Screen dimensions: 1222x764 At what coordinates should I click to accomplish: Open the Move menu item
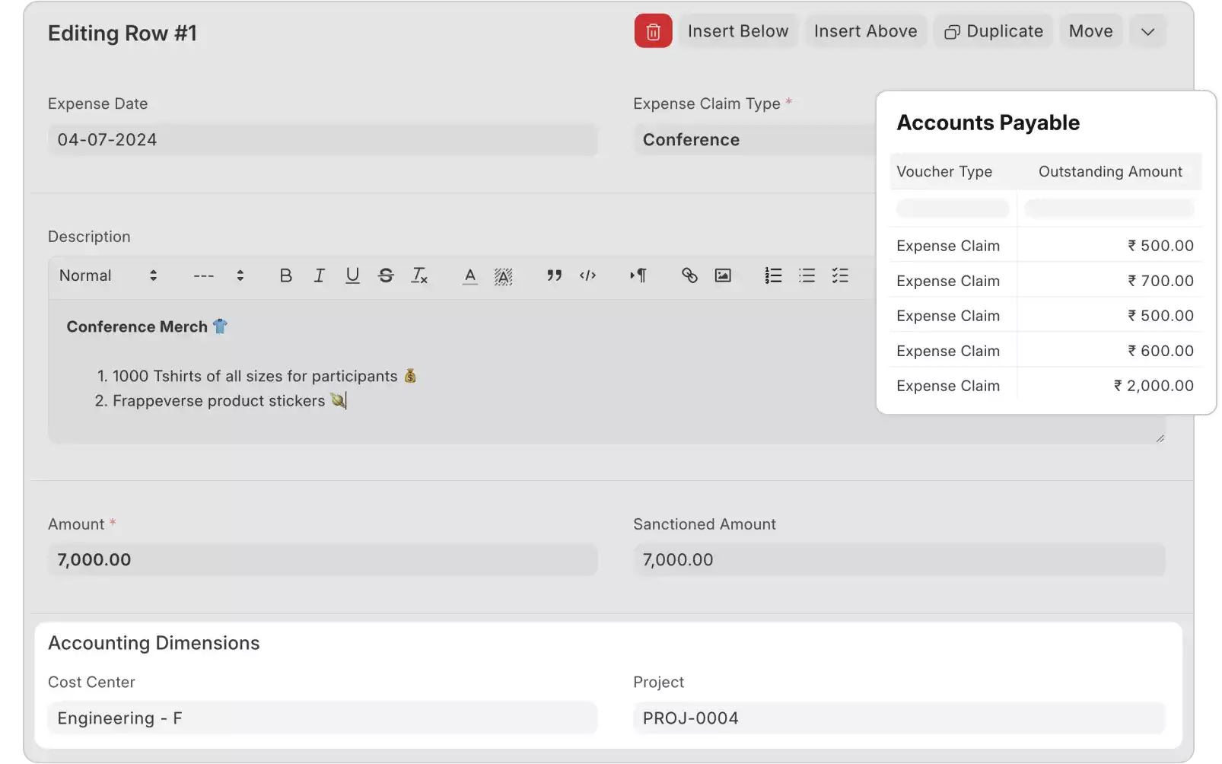click(x=1090, y=30)
